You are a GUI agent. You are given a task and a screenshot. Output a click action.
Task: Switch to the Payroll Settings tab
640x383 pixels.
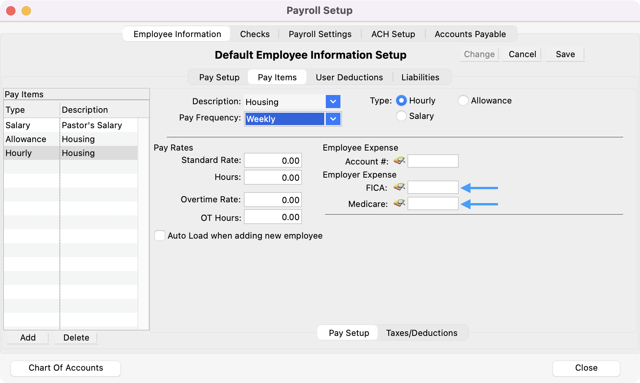point(320,34)
